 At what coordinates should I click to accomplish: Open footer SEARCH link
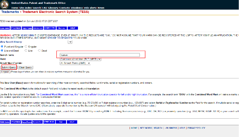coord(158,128)
